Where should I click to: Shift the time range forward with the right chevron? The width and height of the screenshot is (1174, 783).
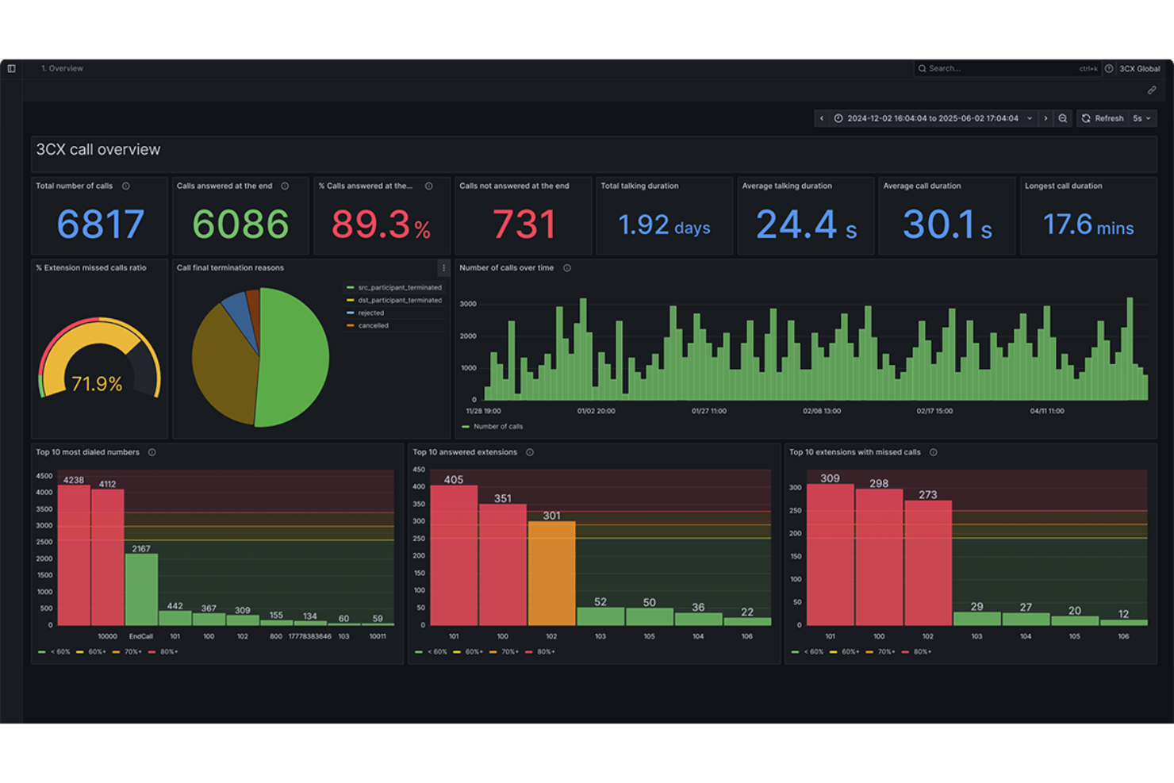point(1046,118)
